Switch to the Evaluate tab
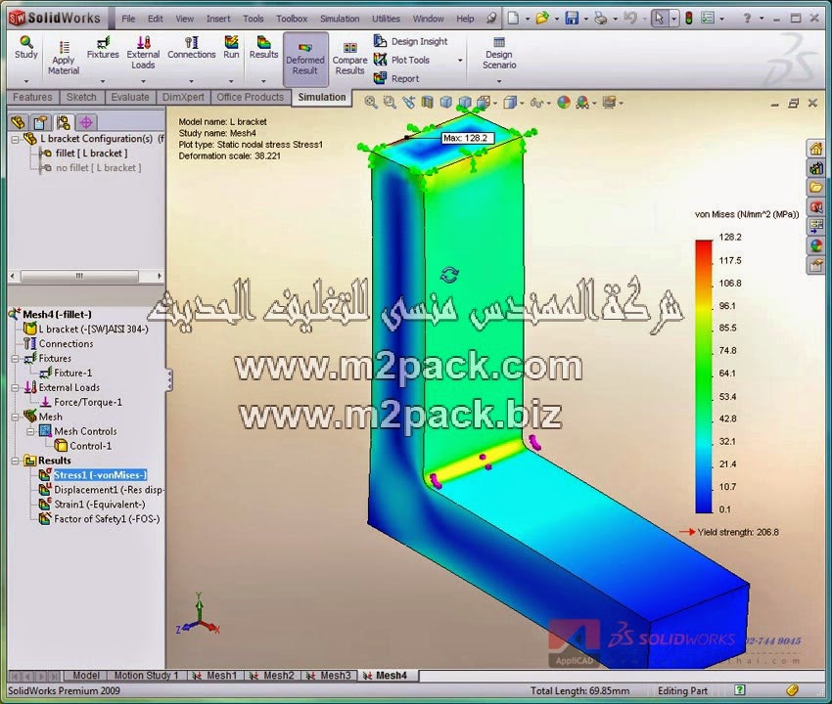This screenshot has width=832, height=704. pos(130,97)
